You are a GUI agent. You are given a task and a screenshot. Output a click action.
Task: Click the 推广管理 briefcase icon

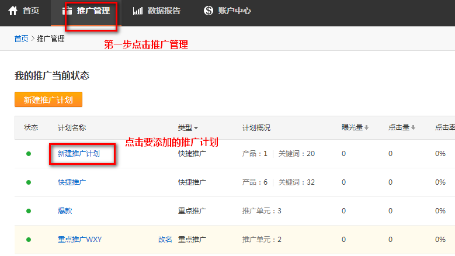pyautogui.click(x=67, y=11)
